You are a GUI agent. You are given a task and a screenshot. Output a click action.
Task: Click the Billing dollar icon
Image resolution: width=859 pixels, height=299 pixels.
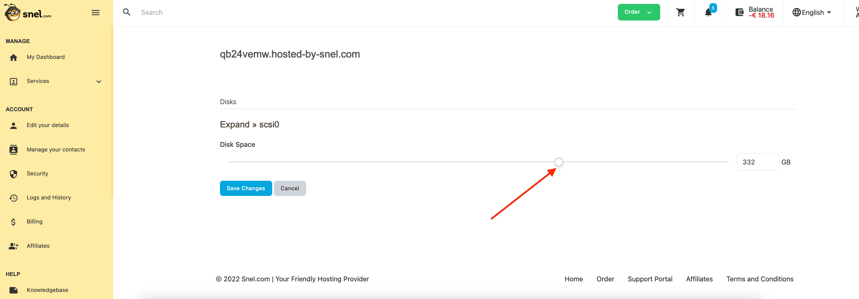pyautogui.click(x=13, y=222)
